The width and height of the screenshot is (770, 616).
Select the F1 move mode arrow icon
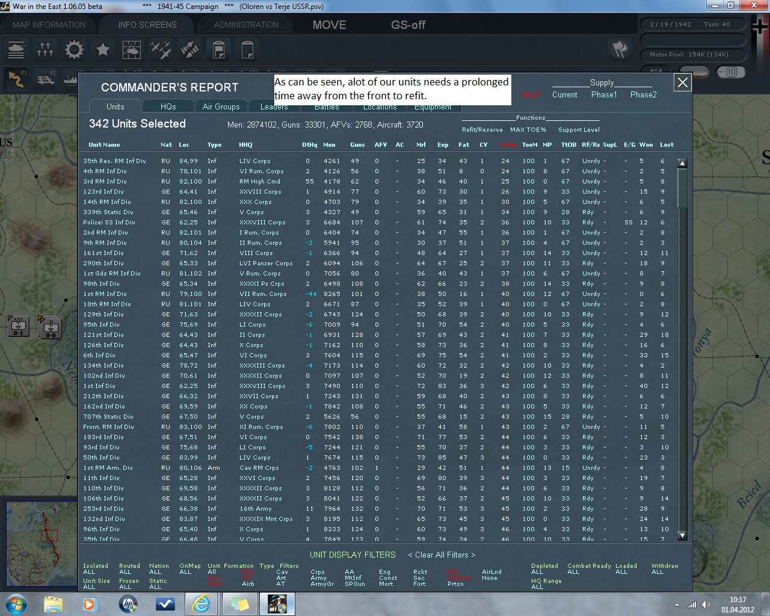16,79
